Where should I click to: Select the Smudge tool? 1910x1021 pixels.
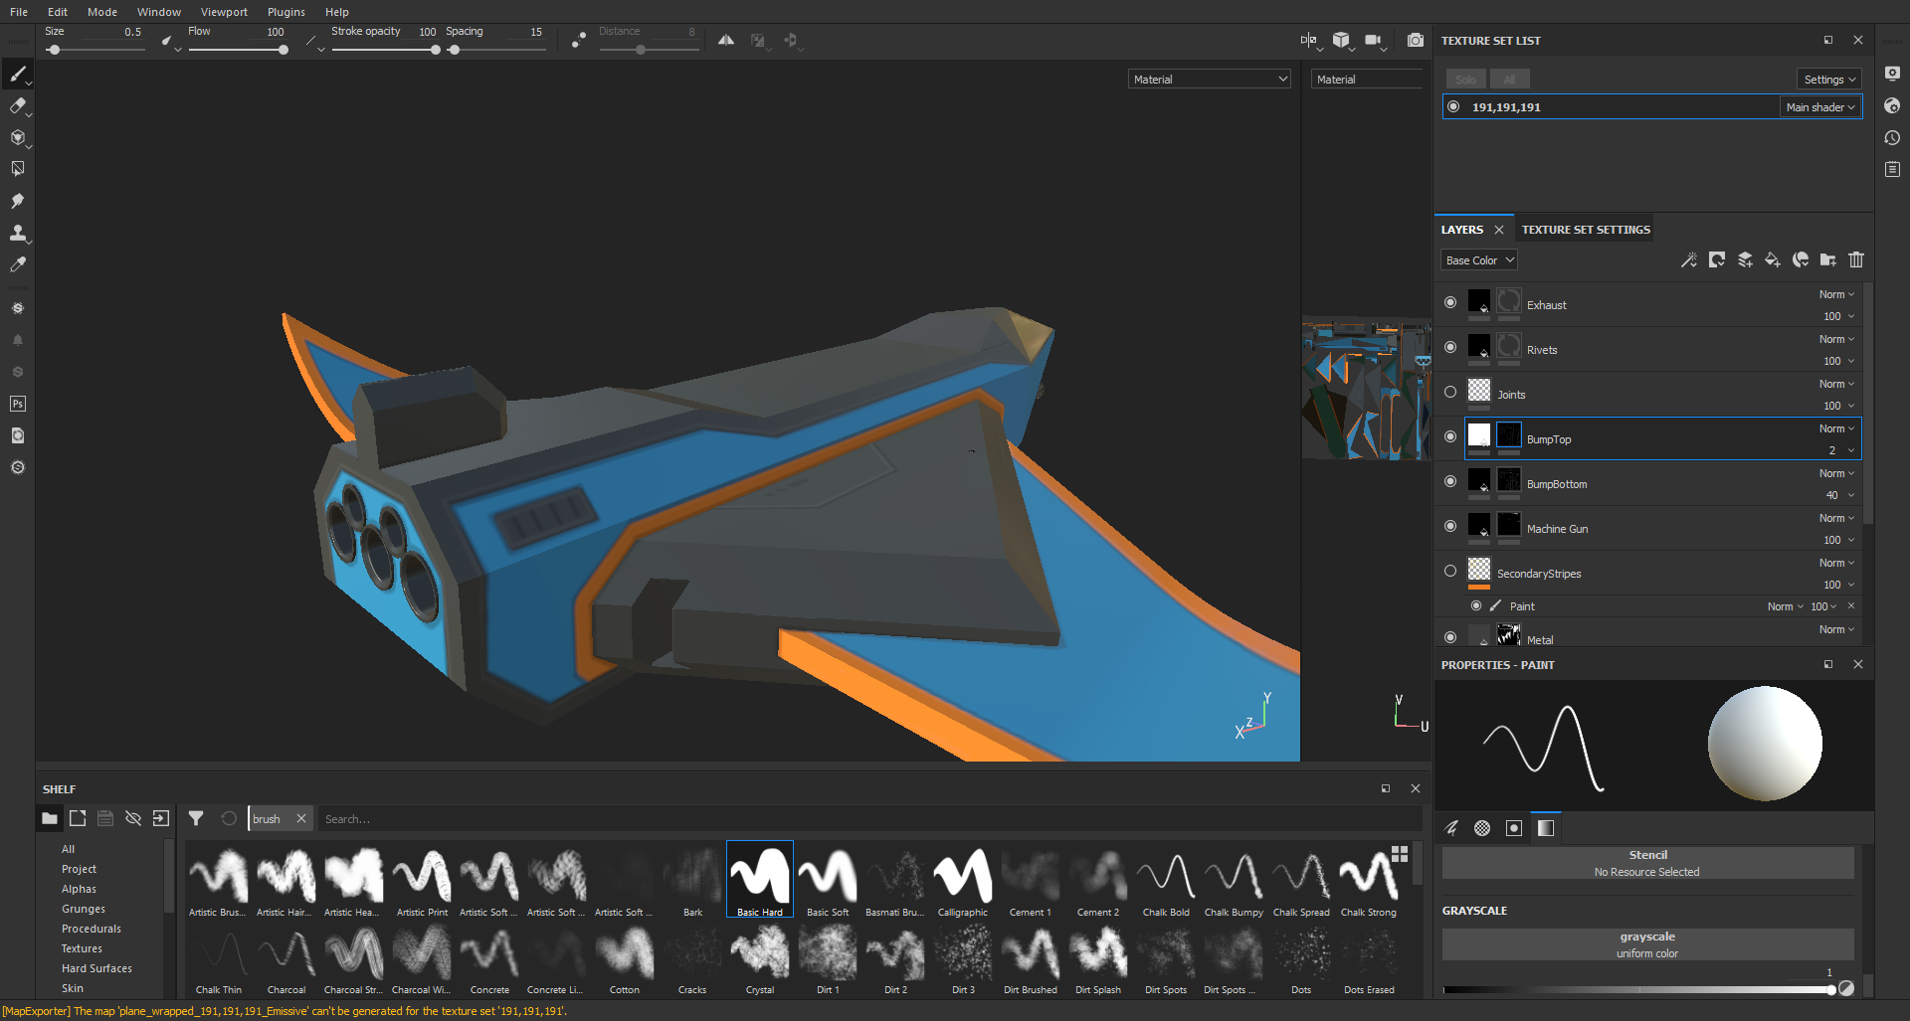(17, 201)
